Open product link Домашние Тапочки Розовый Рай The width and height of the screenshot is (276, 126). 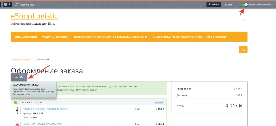[x=42, y=124]
